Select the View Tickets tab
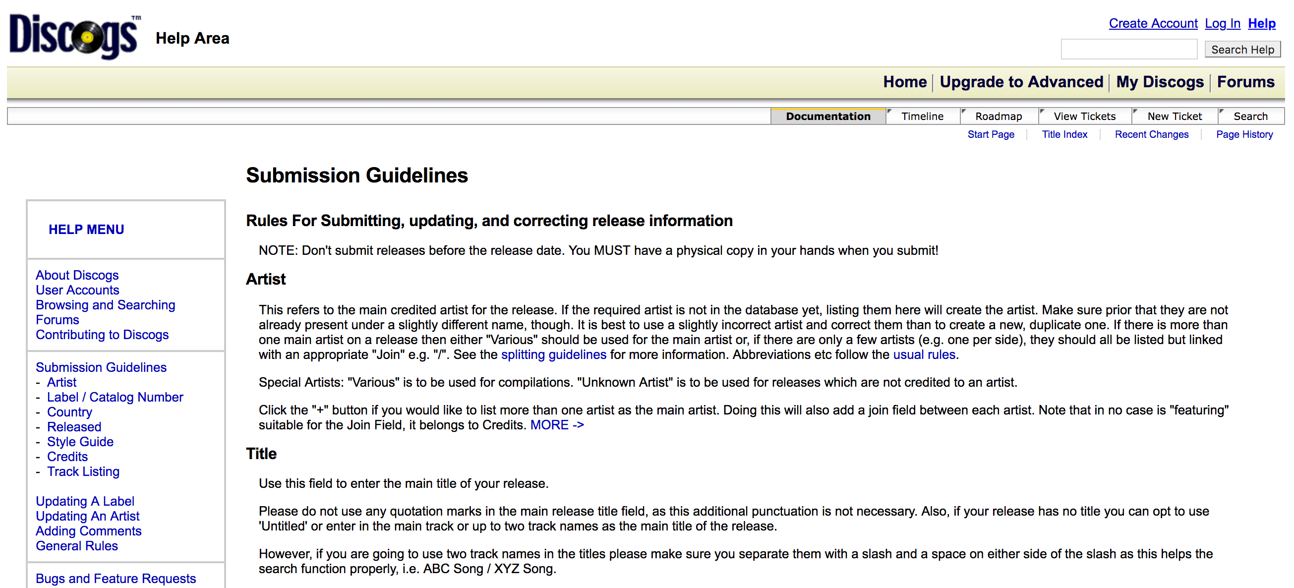1294x588 pixels. 1083,116
